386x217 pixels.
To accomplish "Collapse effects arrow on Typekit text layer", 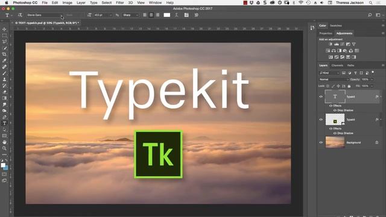I will [381, 96].
